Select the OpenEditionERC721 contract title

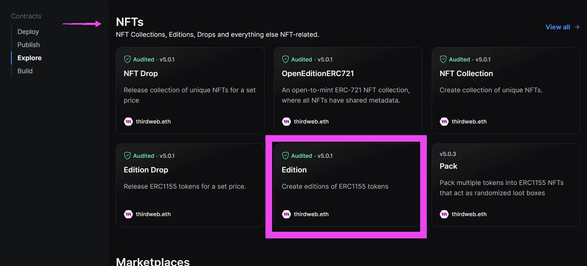pyautogui.click(x=318, y=74)
